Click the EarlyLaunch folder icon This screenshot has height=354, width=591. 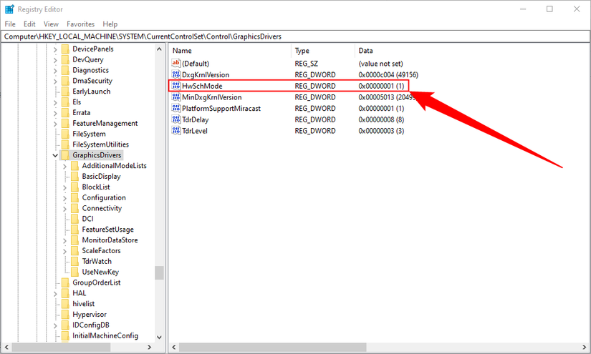65,92
